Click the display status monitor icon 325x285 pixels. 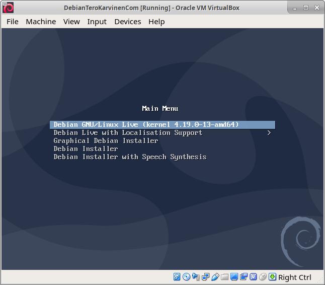click(234, 277)
